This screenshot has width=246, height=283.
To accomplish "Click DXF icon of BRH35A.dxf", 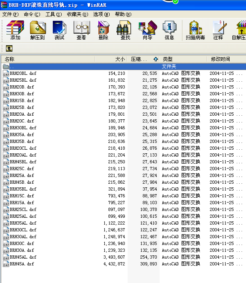I will (6, 135).
